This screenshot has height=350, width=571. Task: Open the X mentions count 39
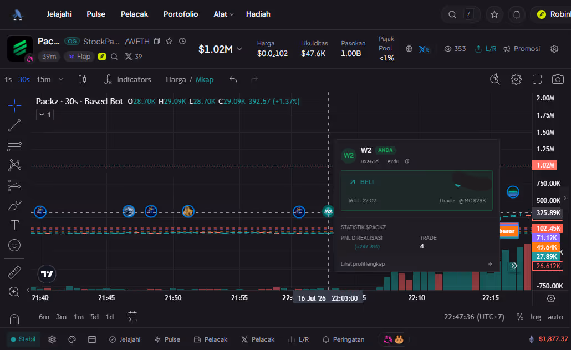coord(134,57)
